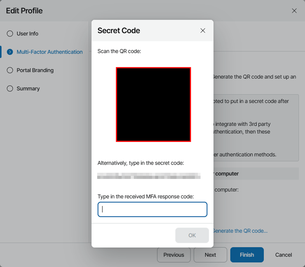
Task: Focus the MFA response code field
Action: (x=152, y=209)
